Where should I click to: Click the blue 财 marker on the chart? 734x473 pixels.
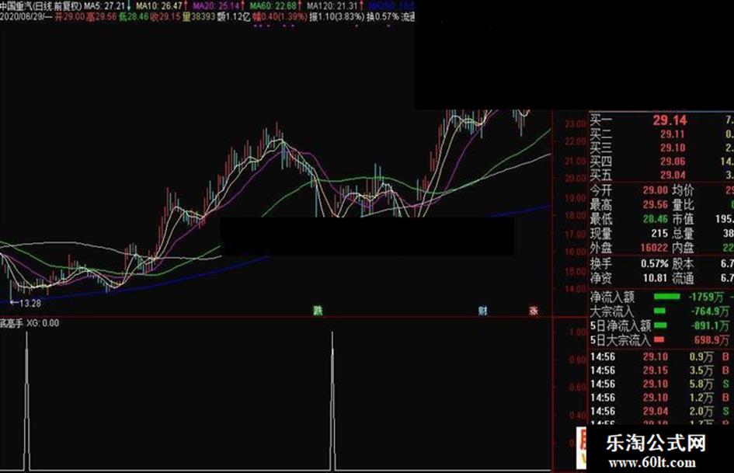pyautogui.click(x=483, y=311)
